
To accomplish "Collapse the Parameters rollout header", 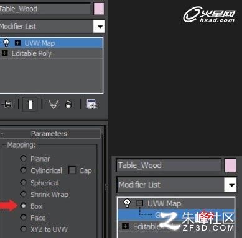I will pos(50,134).
